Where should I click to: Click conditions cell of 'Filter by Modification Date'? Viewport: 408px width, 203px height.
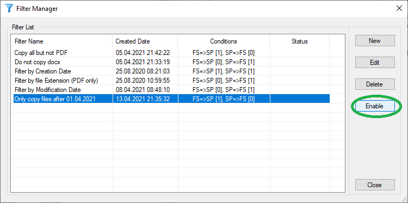224,90
